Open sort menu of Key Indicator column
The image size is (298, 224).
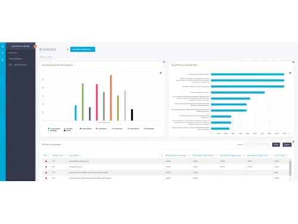(162, 155)
